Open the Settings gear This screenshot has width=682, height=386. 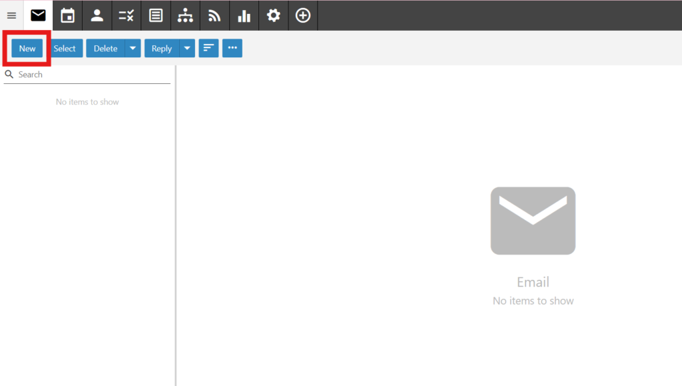tap(273, 15)
